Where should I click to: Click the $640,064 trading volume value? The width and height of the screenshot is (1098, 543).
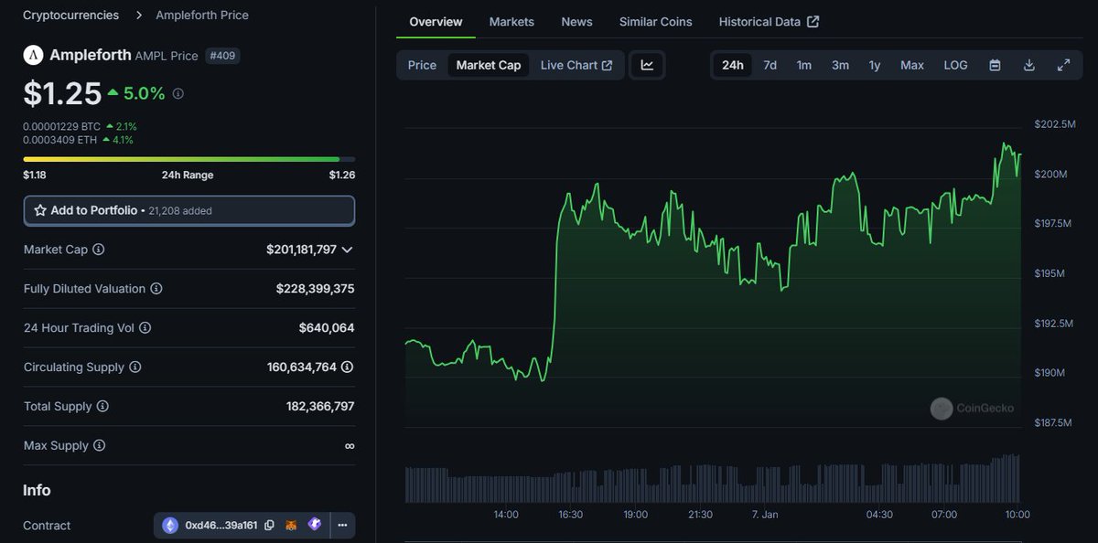click(x=327, y=327)
